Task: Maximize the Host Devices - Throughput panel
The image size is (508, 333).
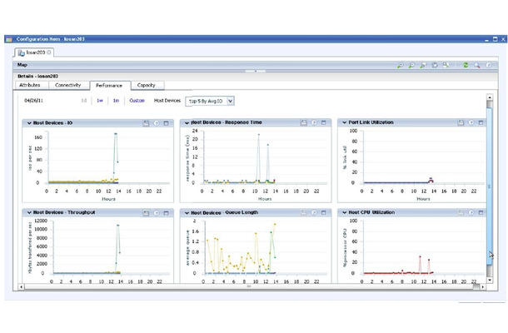Action: pyautogui.click(x=167, y=213)
